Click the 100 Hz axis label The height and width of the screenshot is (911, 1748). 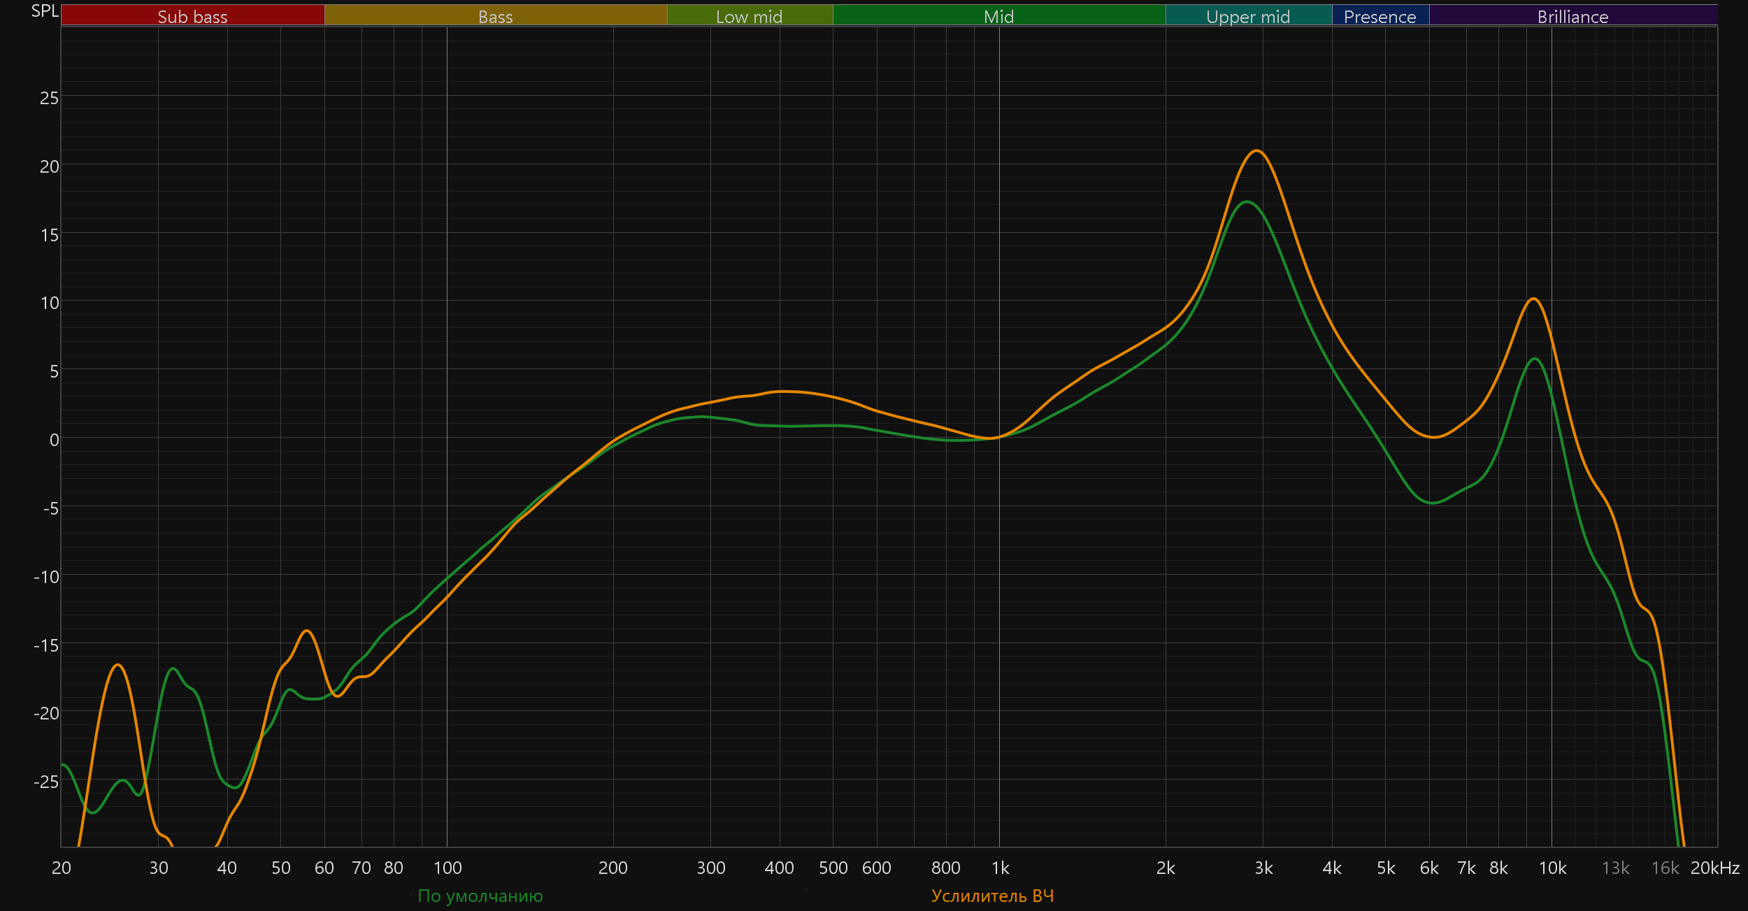click(447, 868)
